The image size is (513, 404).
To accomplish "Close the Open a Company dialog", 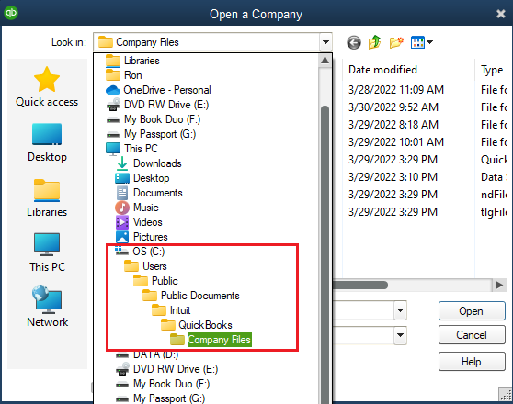I will (x=500, y=14).
